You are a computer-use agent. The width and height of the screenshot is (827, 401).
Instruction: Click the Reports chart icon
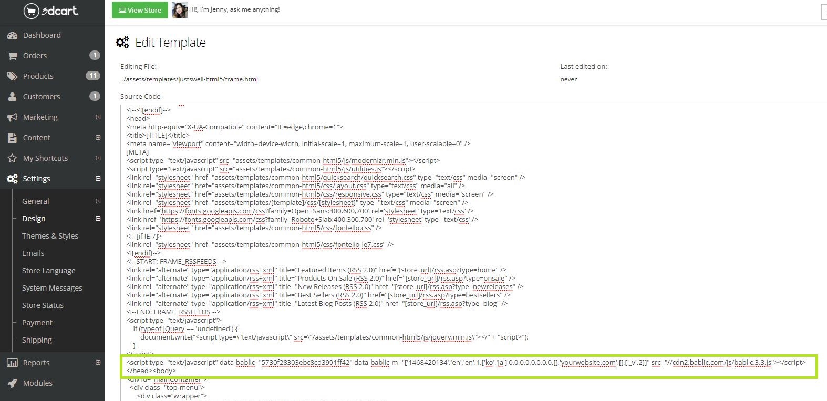click(x=12, y=363)
